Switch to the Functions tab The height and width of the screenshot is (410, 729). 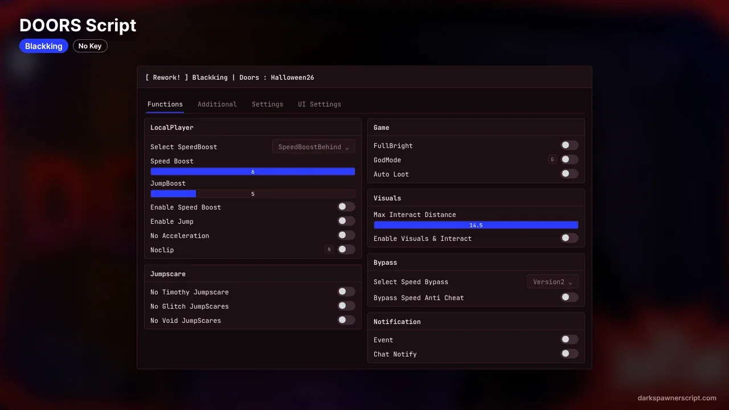(x=165, y=104)
